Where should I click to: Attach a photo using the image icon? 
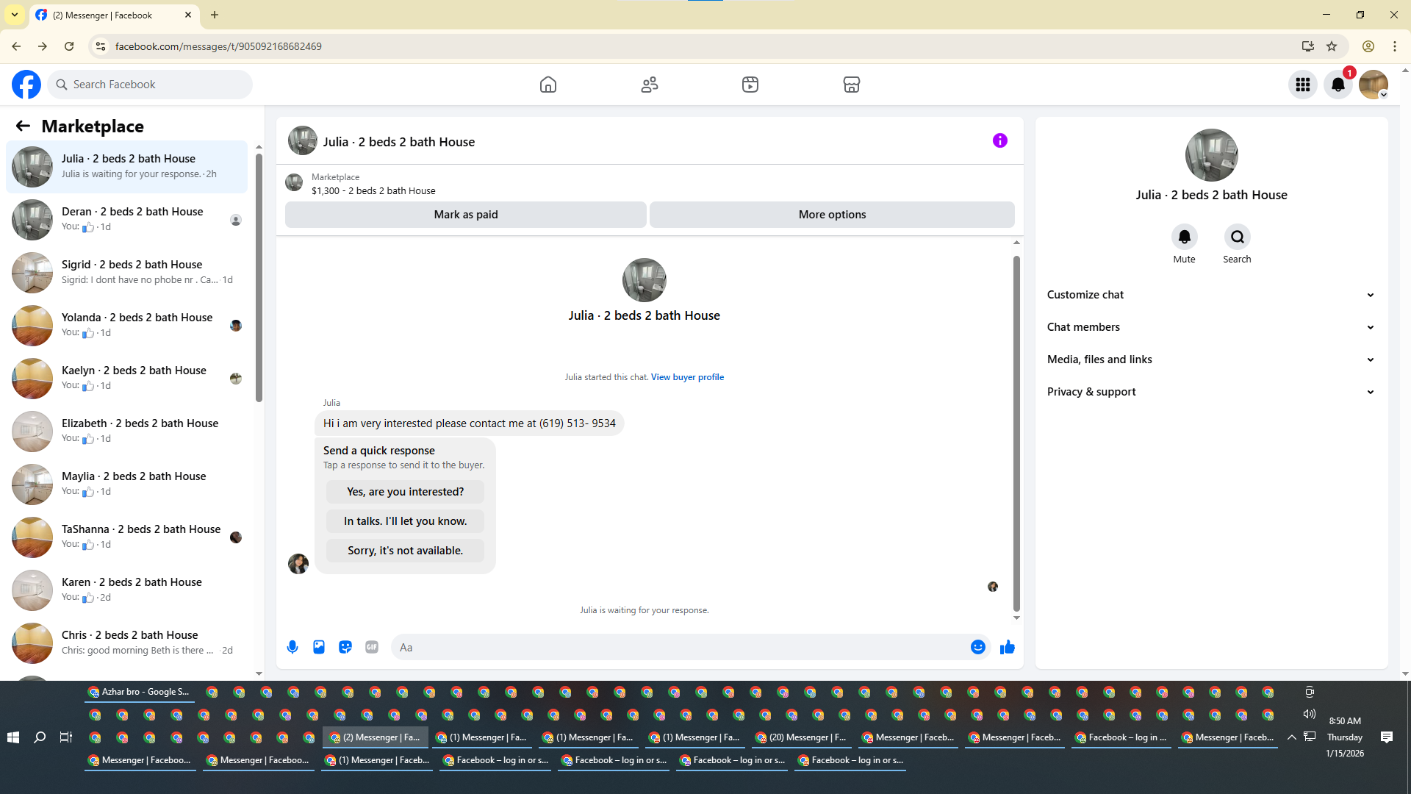319,647
